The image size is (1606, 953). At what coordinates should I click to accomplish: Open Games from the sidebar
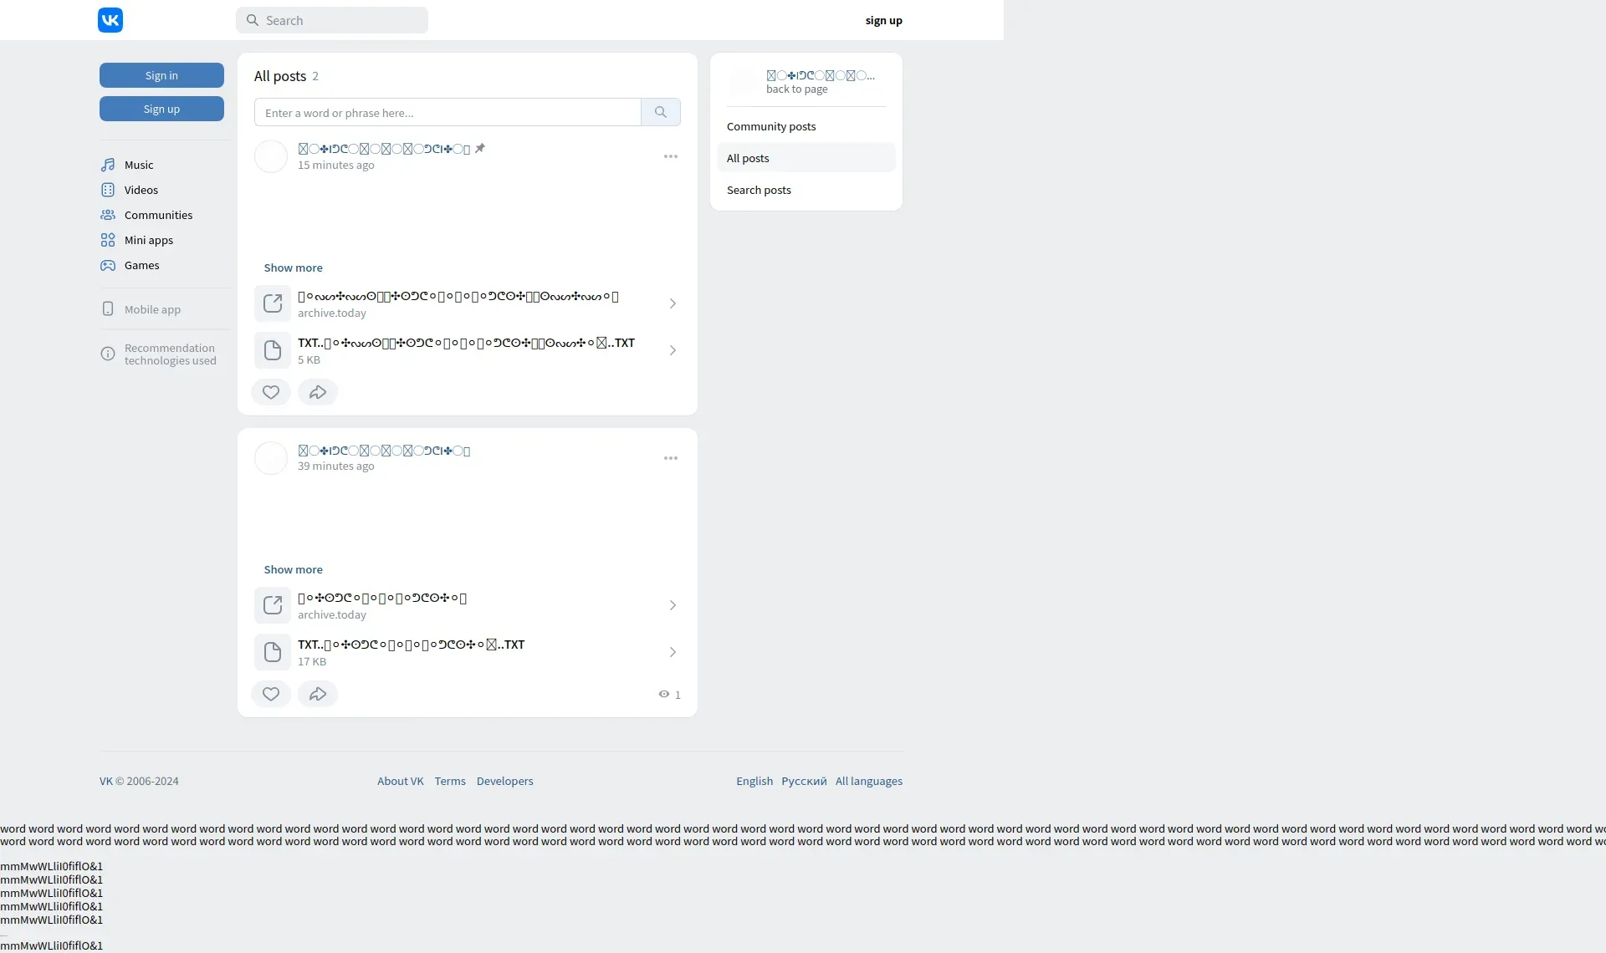(x=141, y=265)
